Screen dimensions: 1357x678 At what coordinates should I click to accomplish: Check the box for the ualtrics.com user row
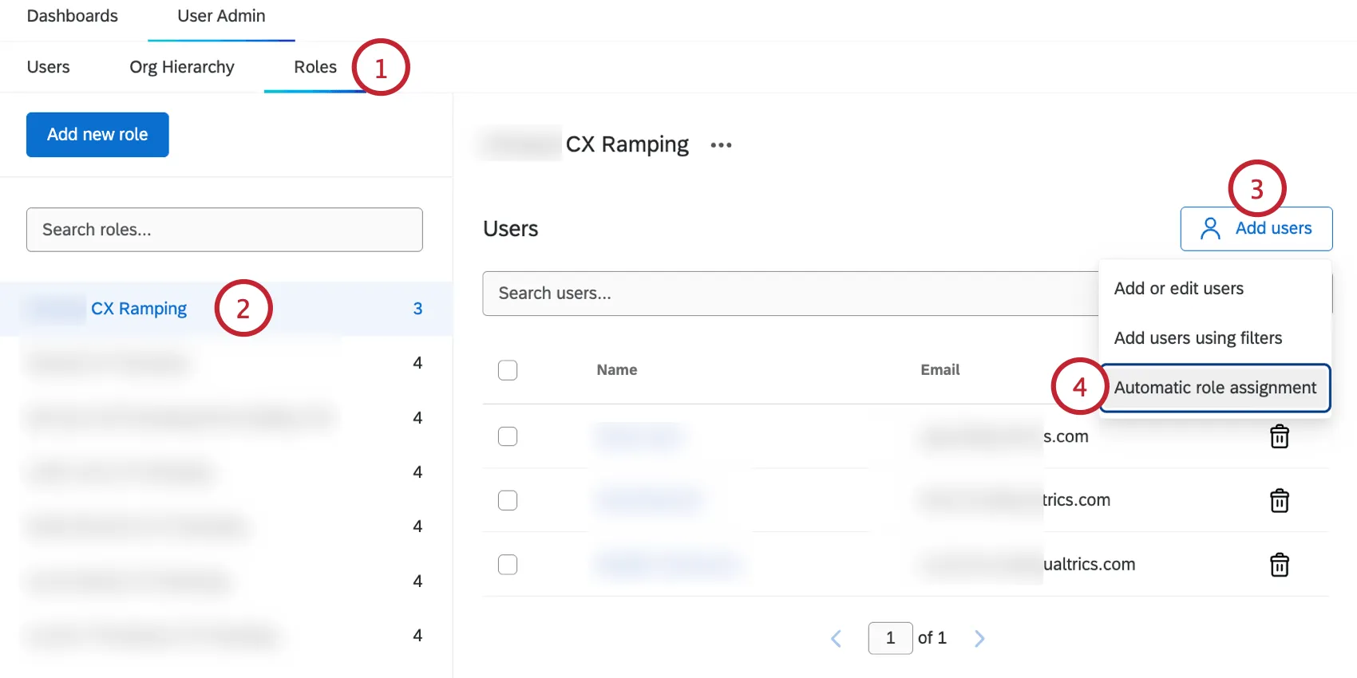pyautogui.click(x=508, y=565)
